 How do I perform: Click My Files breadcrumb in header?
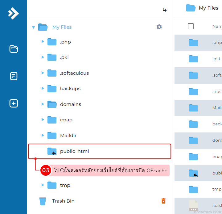pos(208,8)
